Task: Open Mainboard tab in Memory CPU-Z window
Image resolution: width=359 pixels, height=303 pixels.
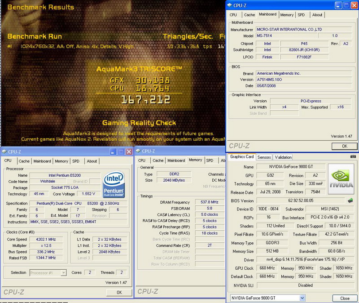Action: (x=176, y=160)
